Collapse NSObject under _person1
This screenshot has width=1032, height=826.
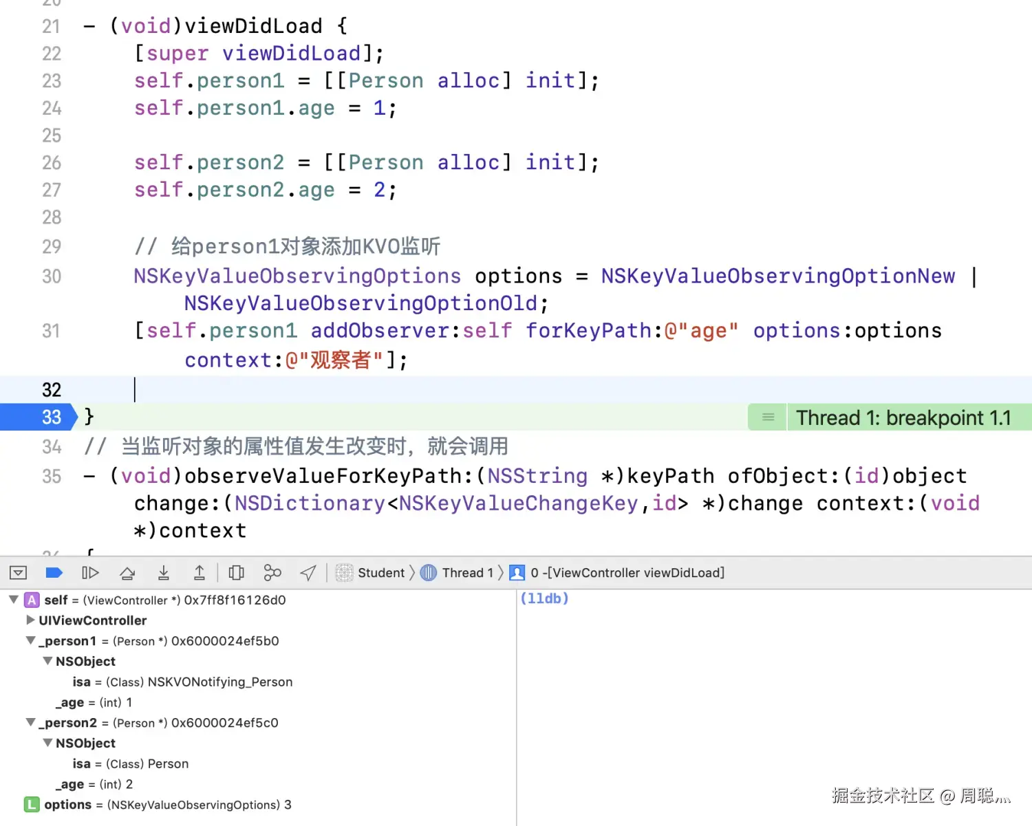[47, 662]
